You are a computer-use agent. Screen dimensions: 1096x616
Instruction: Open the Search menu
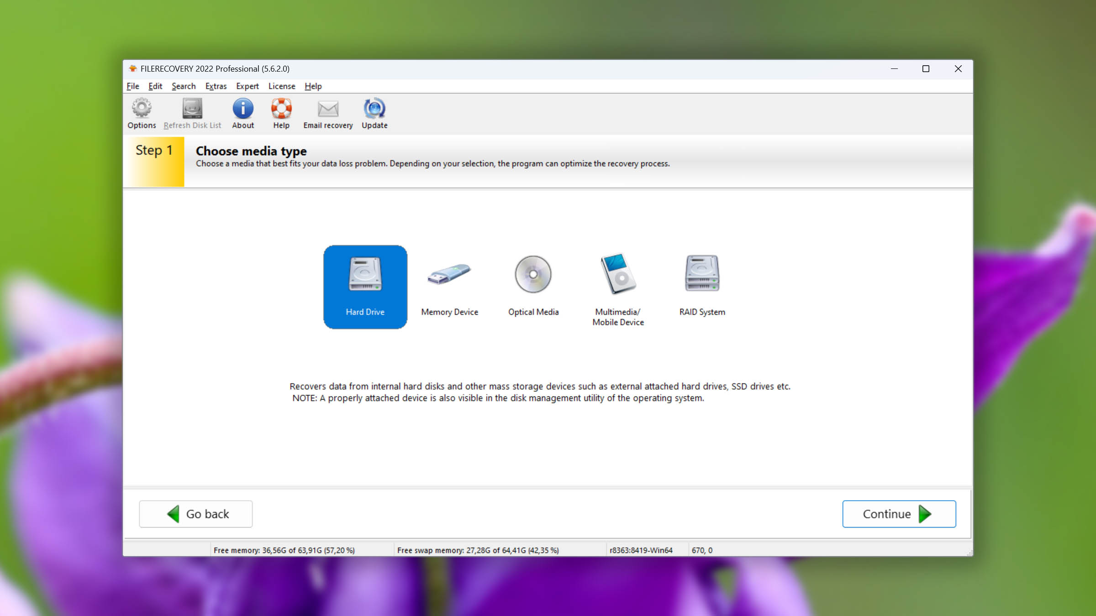[x=184, y=86]
